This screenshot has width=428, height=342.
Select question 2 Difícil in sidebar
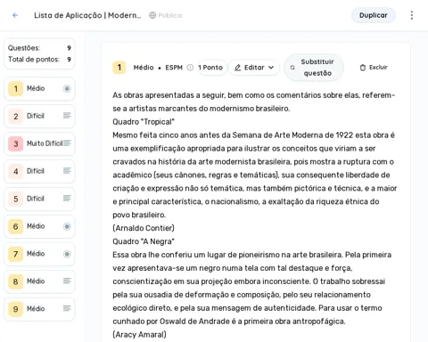(39, 116)
